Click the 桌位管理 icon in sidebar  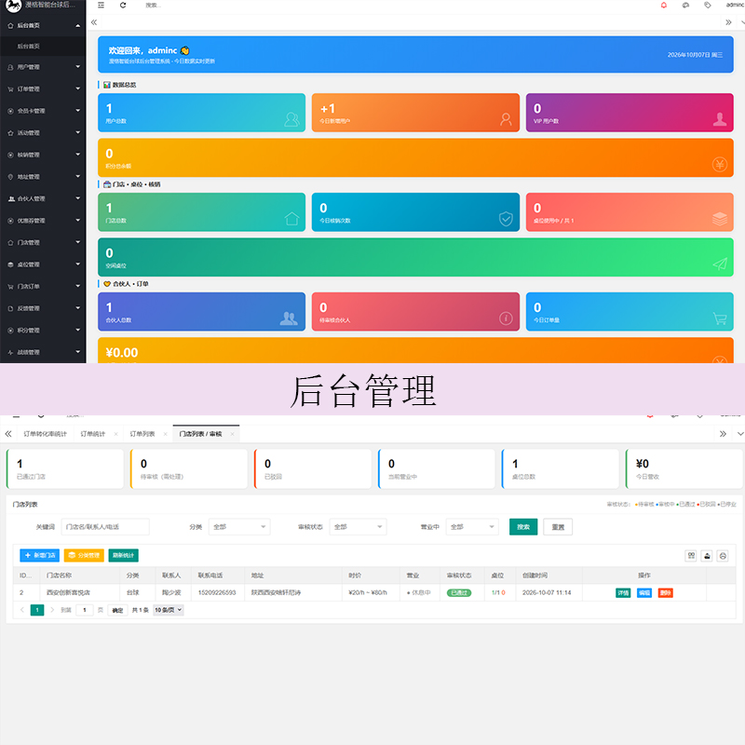click(10, 264)
